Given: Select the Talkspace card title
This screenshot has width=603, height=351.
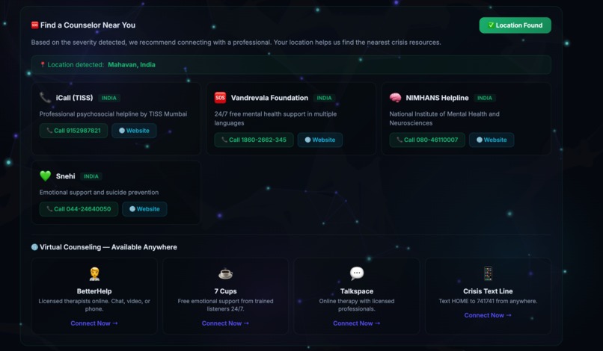Looking at the screenshot, I should (x=357, y=291).
